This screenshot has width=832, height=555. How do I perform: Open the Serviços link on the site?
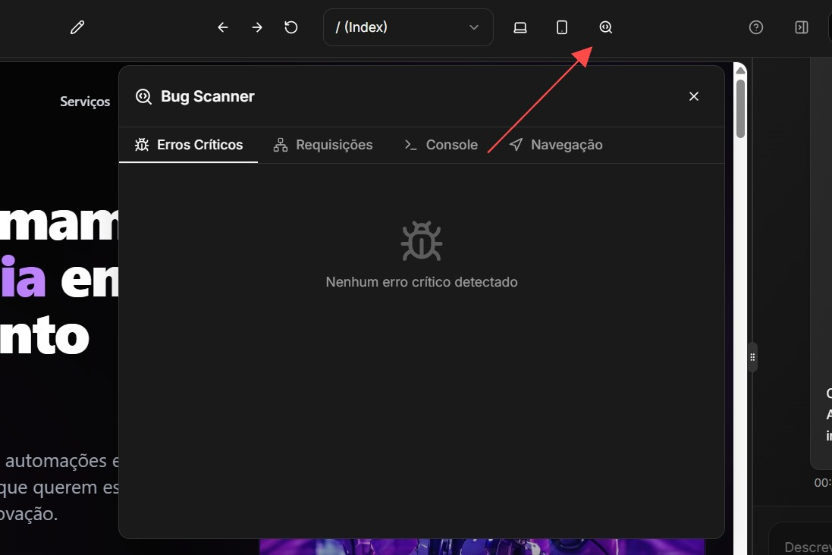pyautogui.click(x=85, y=101)
